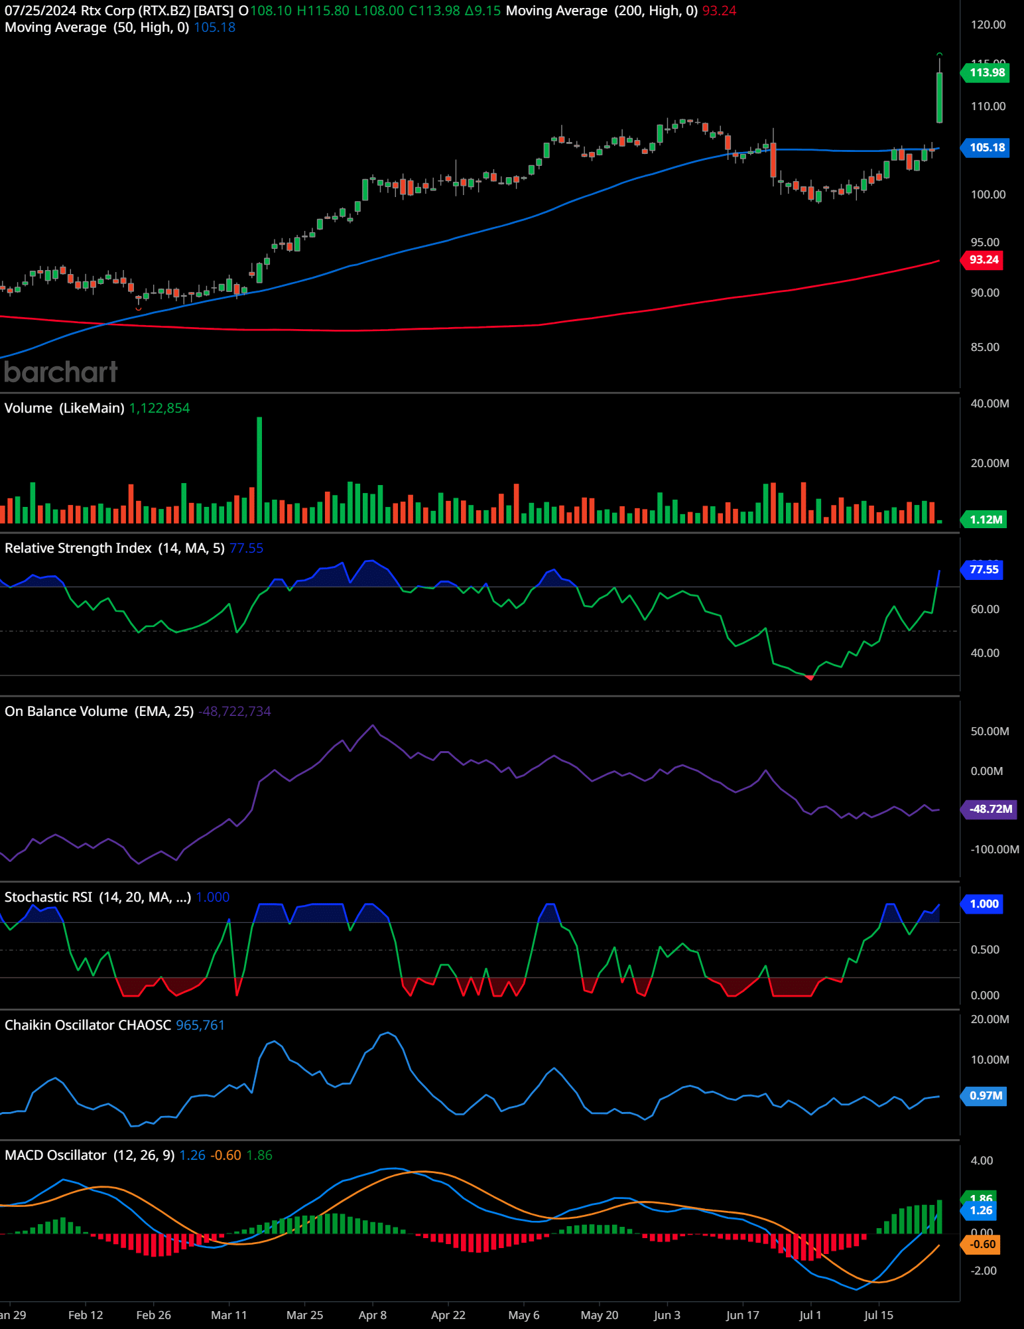Screen dimensions: 1024x1329
Task: Click the RSI value 77.55 beside the label
Action: 246,548
